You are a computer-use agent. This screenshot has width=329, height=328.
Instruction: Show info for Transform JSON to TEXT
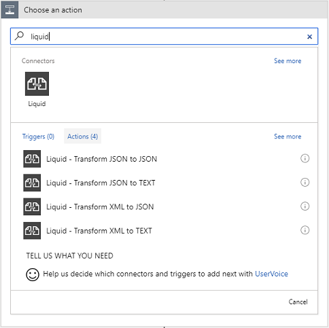click(305, 182)
